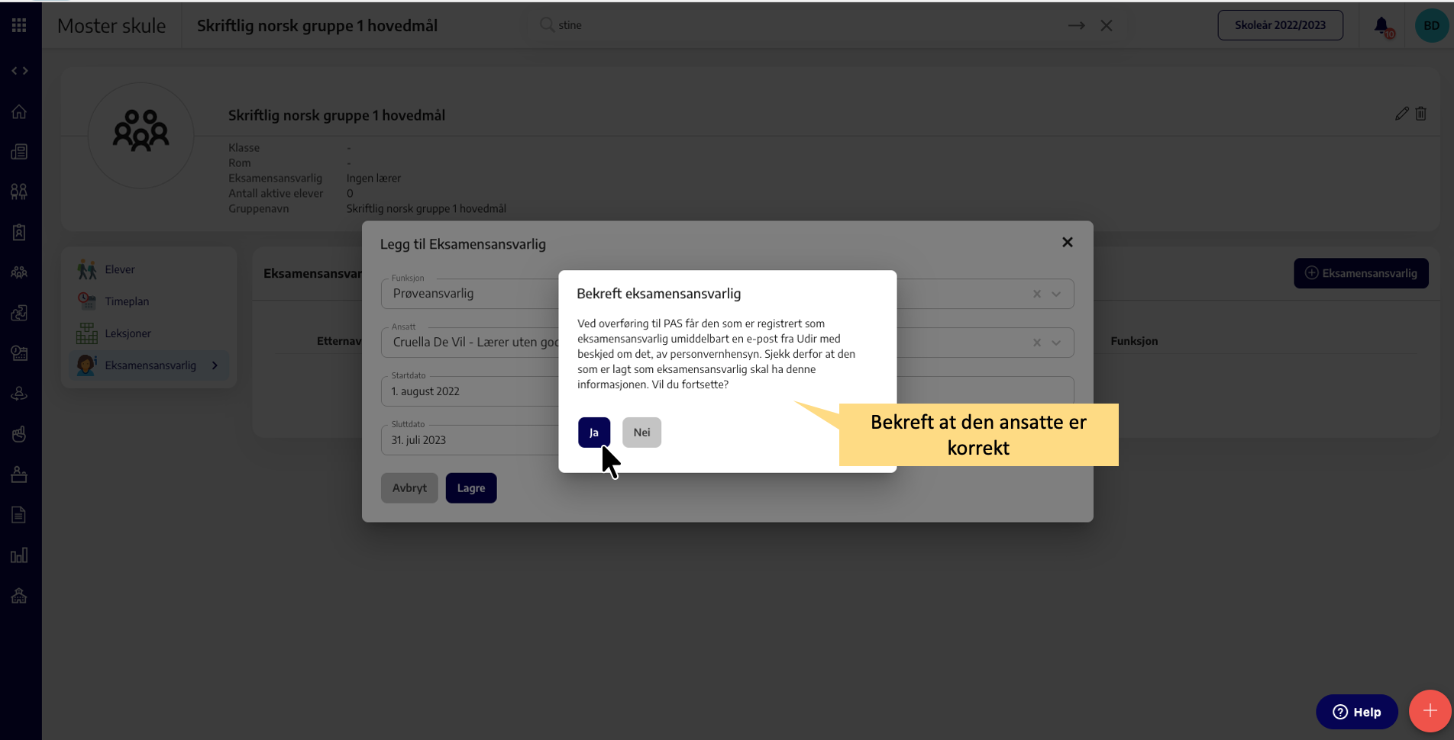Open the bar chart icon in sidebar

(x=19, y=555)
